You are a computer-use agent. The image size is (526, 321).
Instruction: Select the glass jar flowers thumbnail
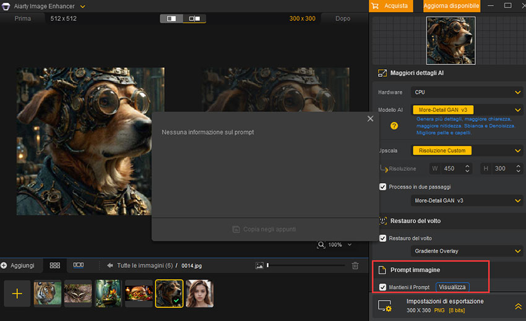pos(108,294)
